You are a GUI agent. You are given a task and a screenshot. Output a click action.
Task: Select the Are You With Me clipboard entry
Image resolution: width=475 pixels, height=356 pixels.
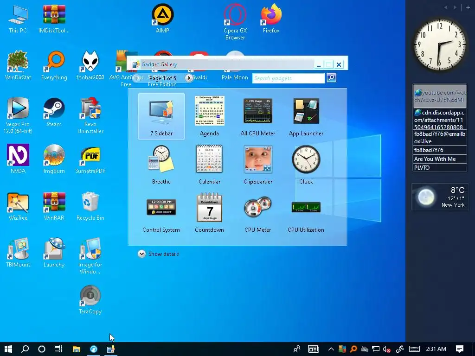pos(440,159)
